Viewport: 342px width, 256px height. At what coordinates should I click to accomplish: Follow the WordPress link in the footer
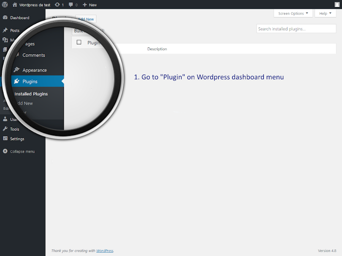click(x=104, y=250)
